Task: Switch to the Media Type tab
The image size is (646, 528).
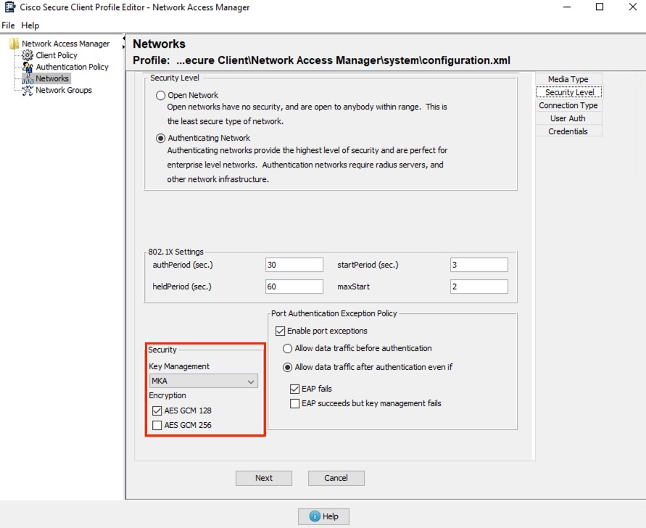Action: click(x=568, y=79)
